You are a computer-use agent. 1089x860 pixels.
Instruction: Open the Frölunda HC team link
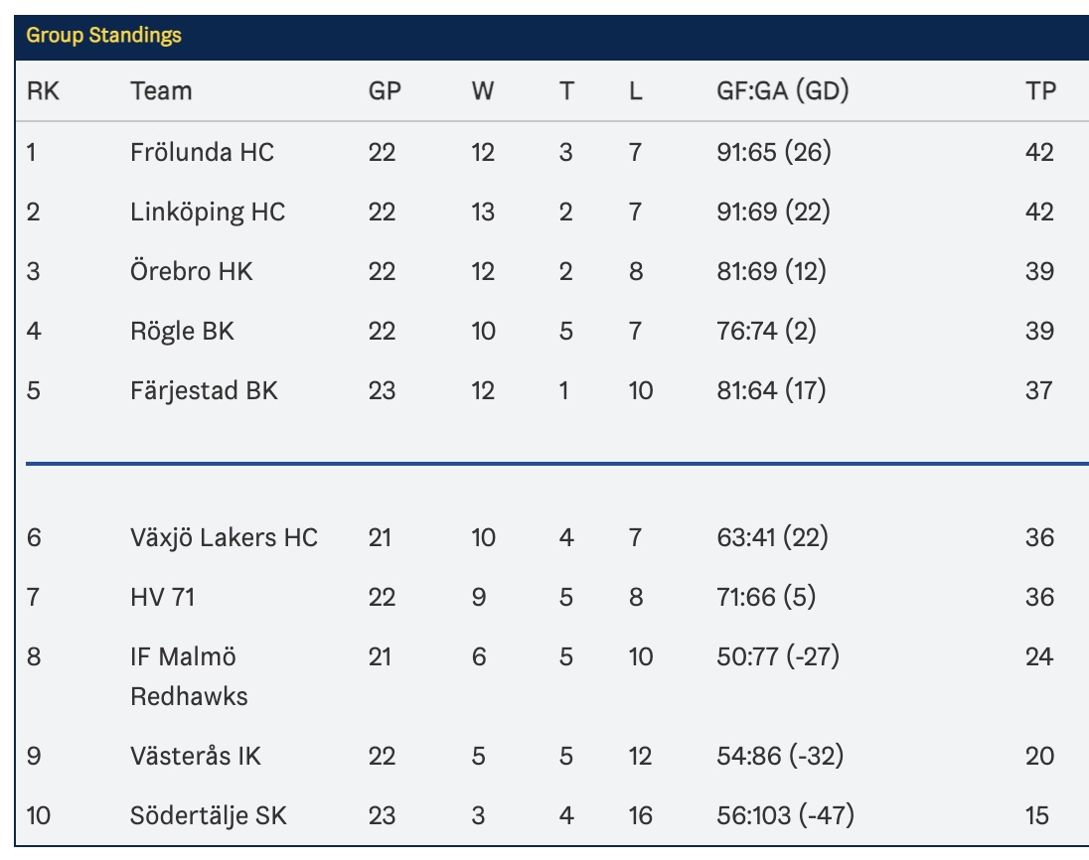[202, 152]
